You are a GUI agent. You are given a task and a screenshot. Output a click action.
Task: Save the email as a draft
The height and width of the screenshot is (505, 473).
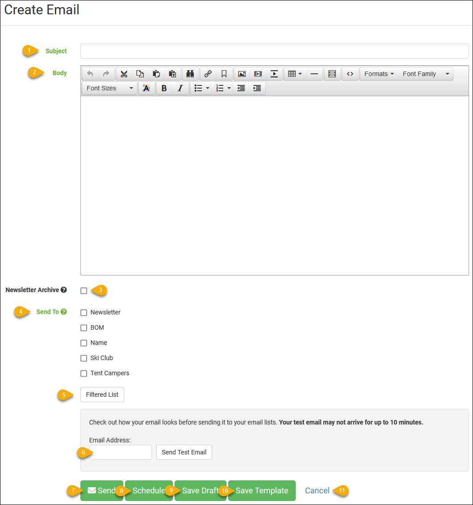[201, 491]
